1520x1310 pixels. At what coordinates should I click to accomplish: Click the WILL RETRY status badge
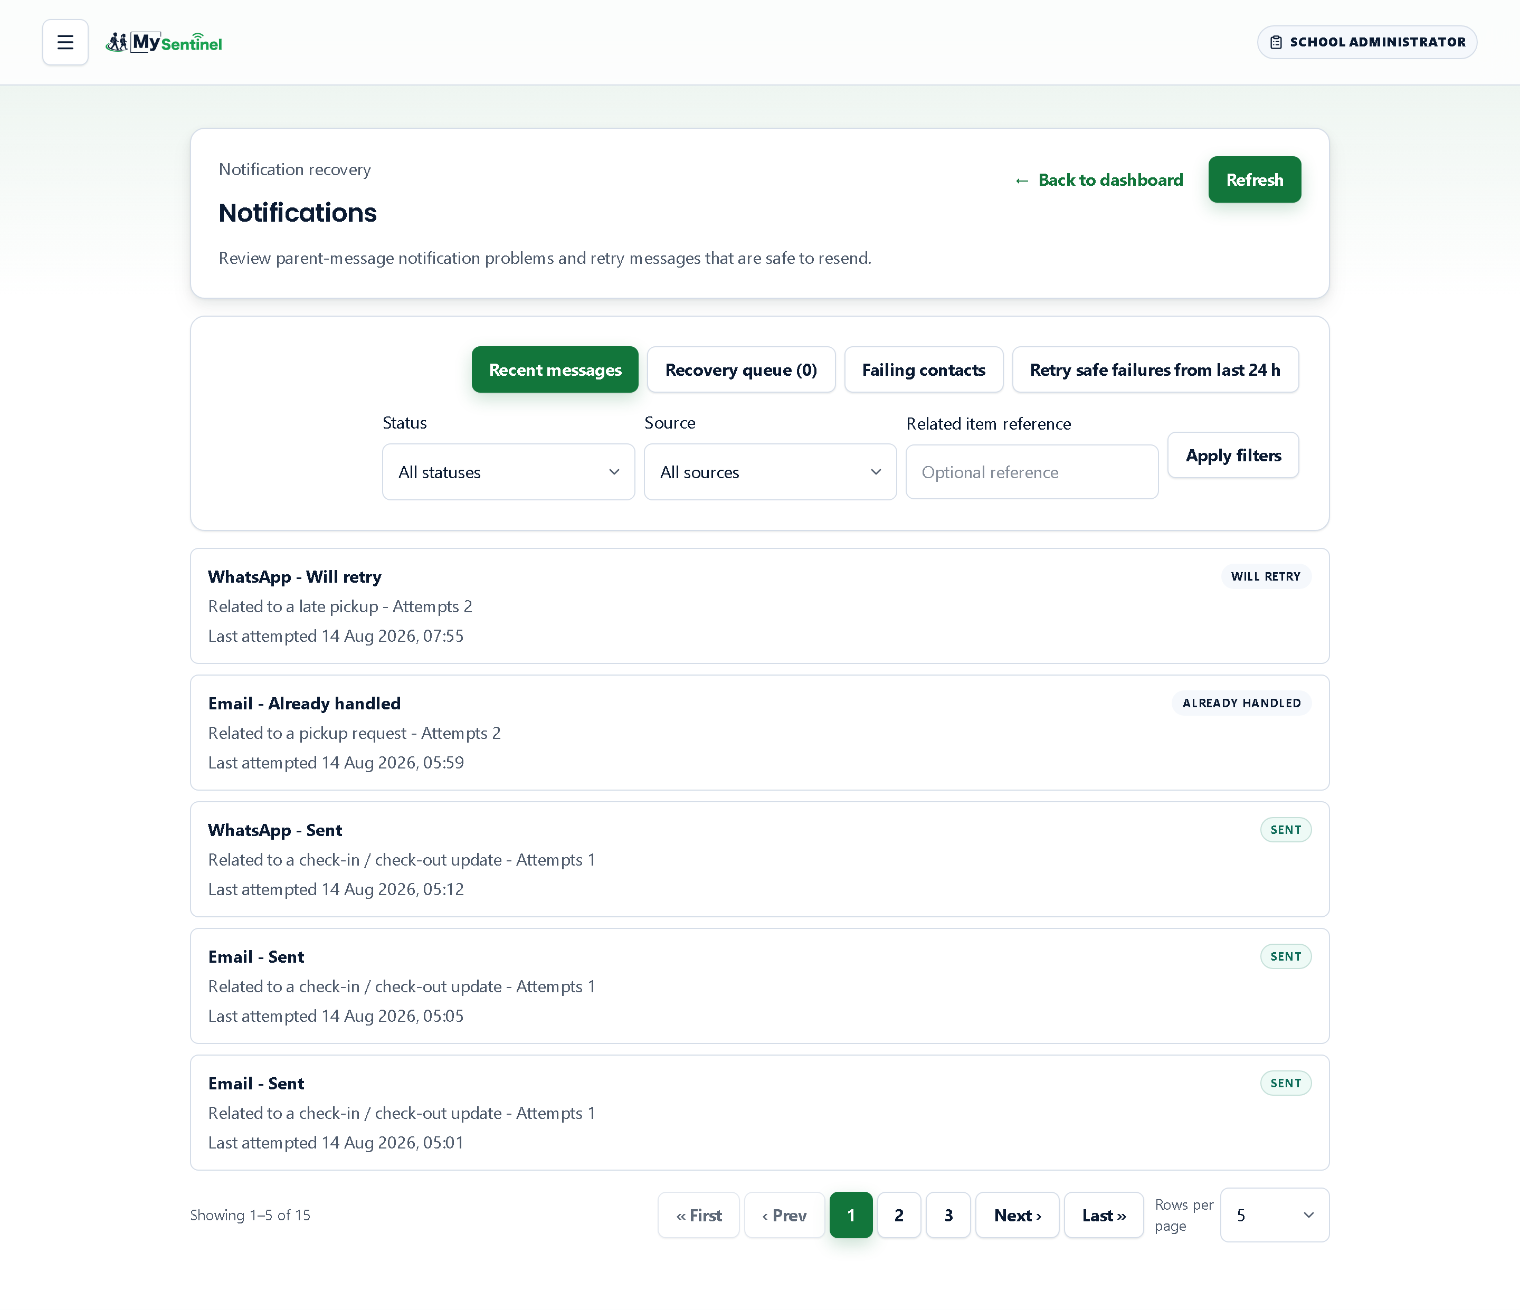click(1266, 576)
